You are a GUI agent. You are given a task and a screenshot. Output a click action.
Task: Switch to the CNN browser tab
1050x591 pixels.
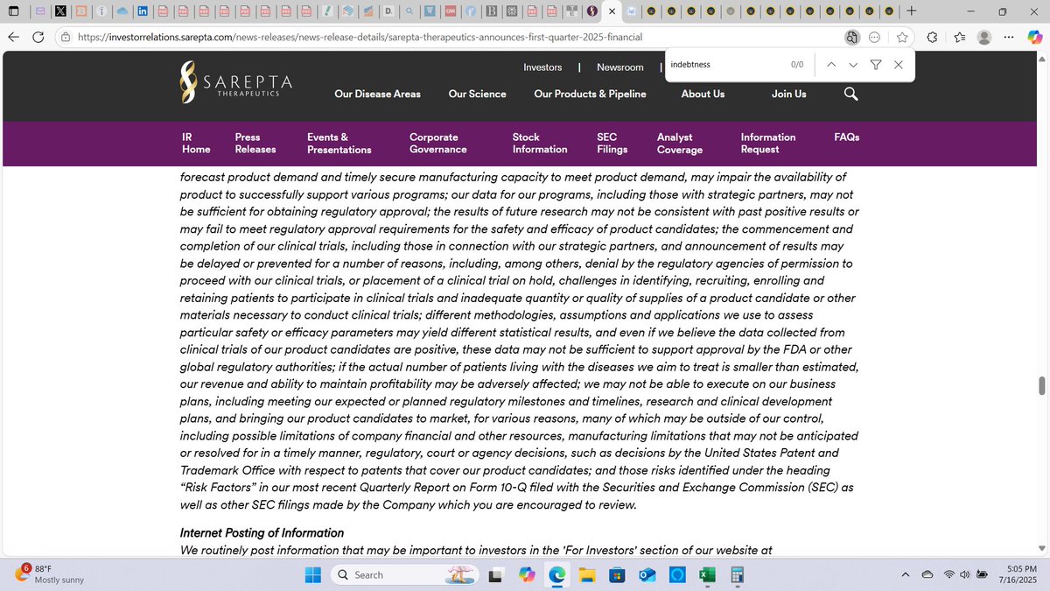pos(450,11)
